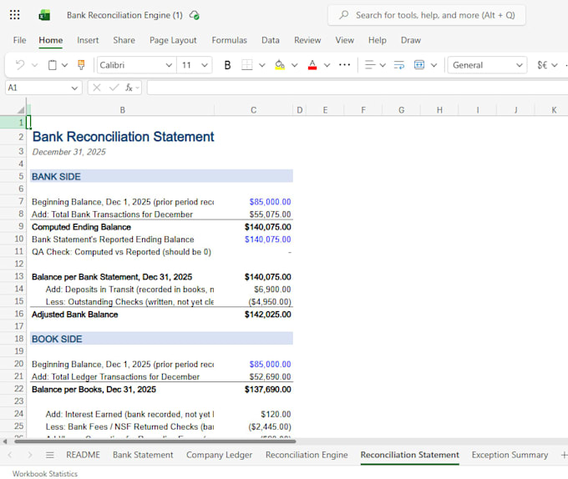The height and width of the screenshot is (479, 568).
Task: Toggle Bold formatting
Action: 227,65
